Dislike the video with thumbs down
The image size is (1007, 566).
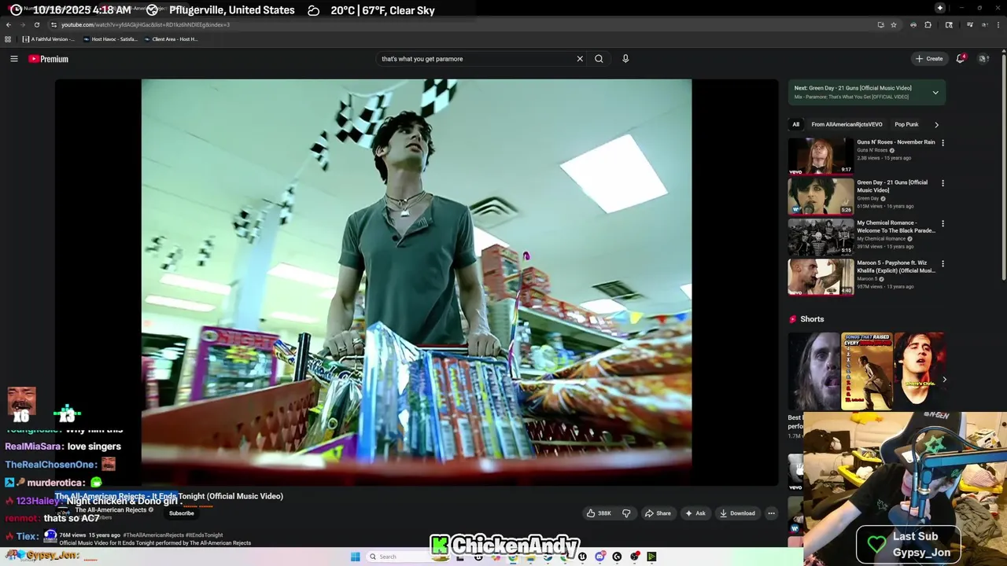click(626, 513)
